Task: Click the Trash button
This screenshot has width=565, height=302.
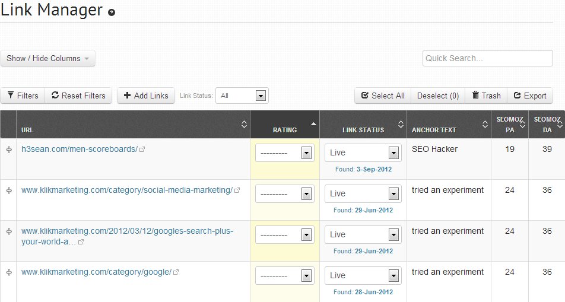Action: click(x=486, y=96)
